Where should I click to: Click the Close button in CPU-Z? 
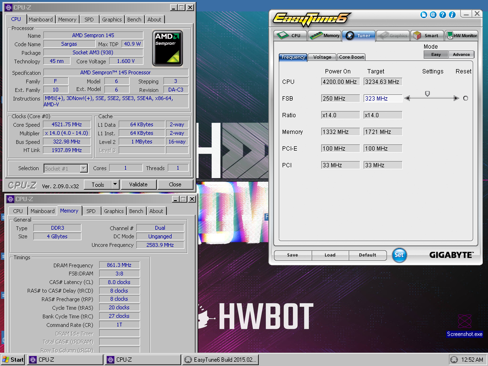175,184
